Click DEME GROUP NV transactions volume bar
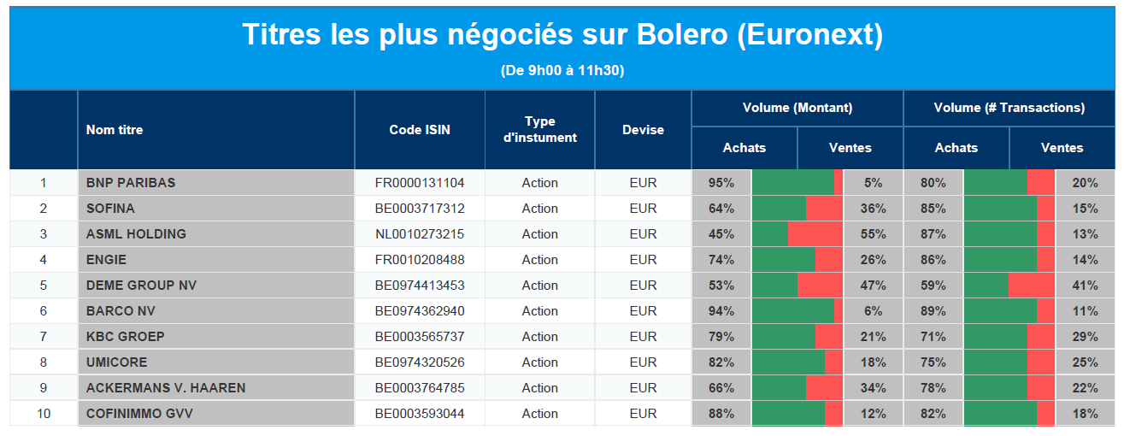The image size is (1124, 436). [1009, 286]
